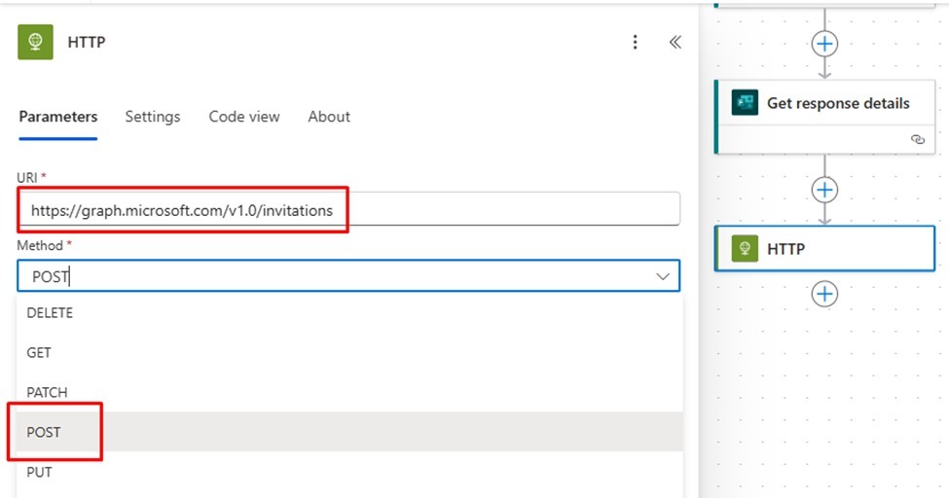Click the green HTTP globe icon in panel header
Screen dimensions: 949x498
point(35,42)
